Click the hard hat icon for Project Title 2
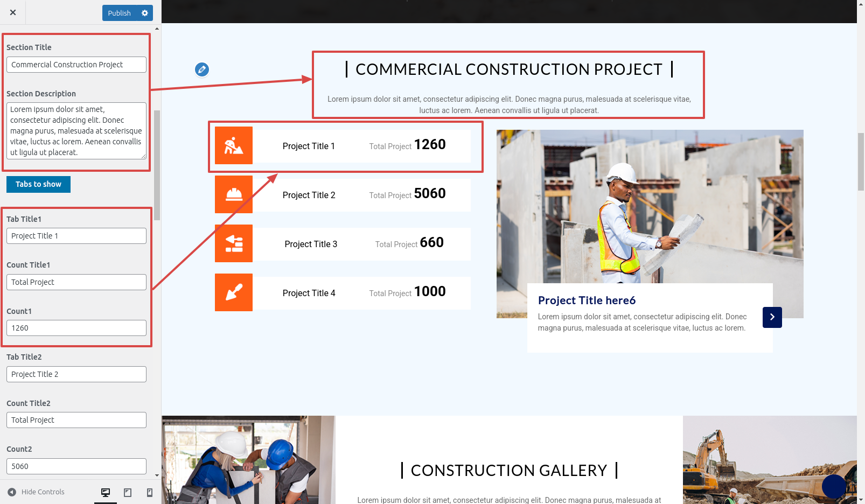 (x=234, y=194)
